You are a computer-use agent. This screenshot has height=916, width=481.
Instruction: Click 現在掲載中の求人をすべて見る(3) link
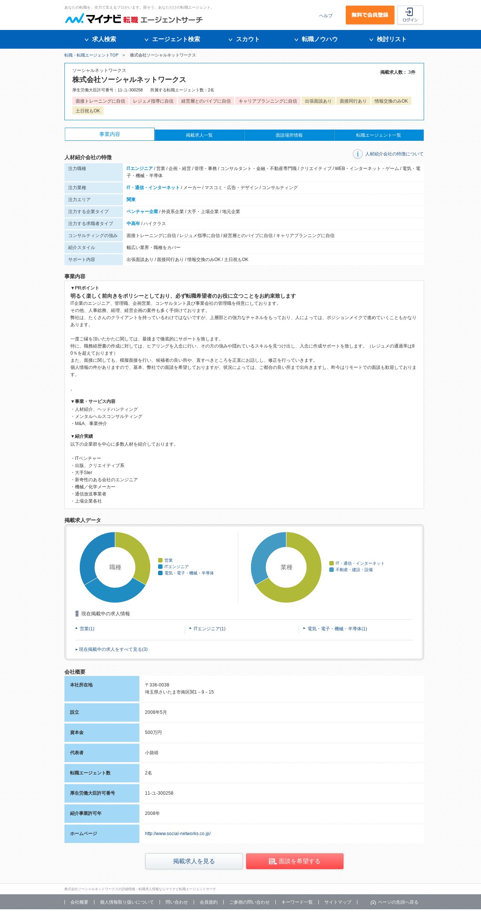[113, 649]
